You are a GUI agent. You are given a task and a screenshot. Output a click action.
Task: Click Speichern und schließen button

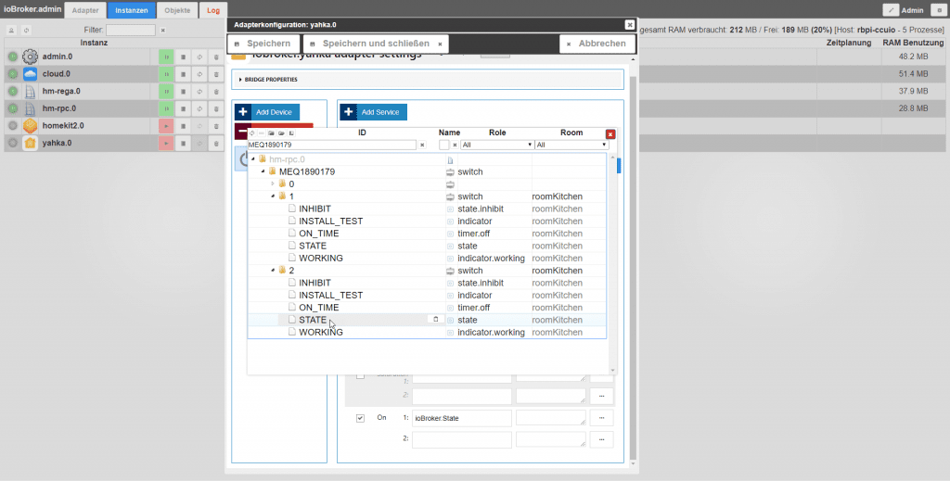click(376, 44)
